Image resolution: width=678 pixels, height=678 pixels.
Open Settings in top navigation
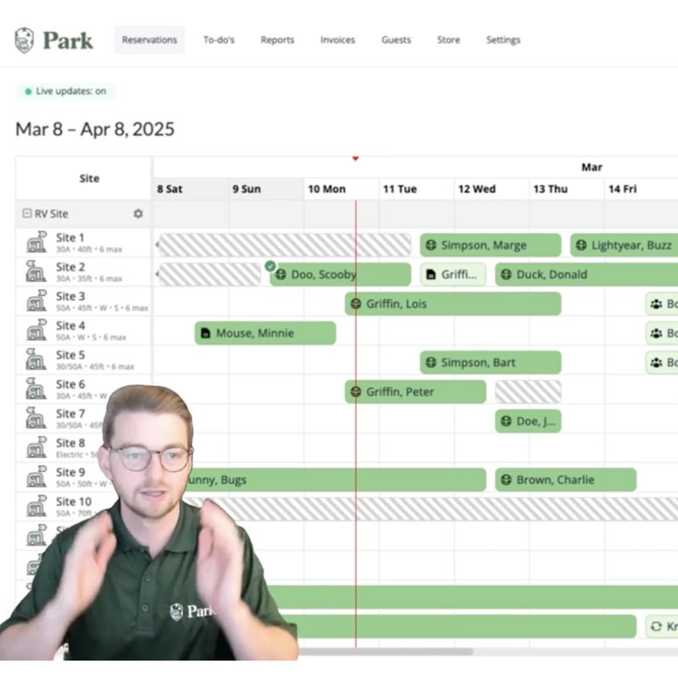(503, 40)
